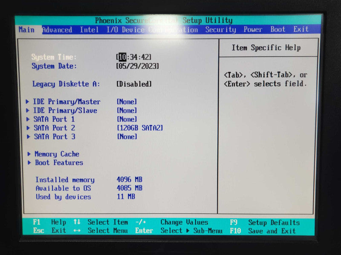
Task: Click the Esc Exit key hint
Action: click(x=49, y=230)
